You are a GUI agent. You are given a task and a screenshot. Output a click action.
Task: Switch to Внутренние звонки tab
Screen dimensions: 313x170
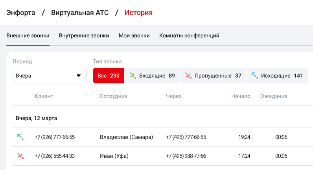(x=84, y=35)
